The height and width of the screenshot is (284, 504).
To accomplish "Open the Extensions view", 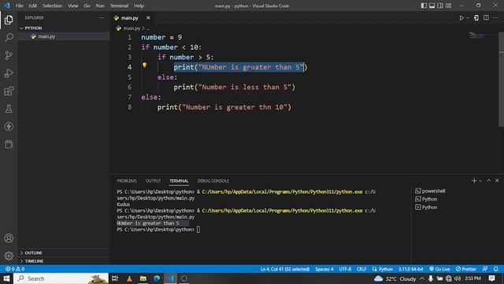I will point(9,92).
